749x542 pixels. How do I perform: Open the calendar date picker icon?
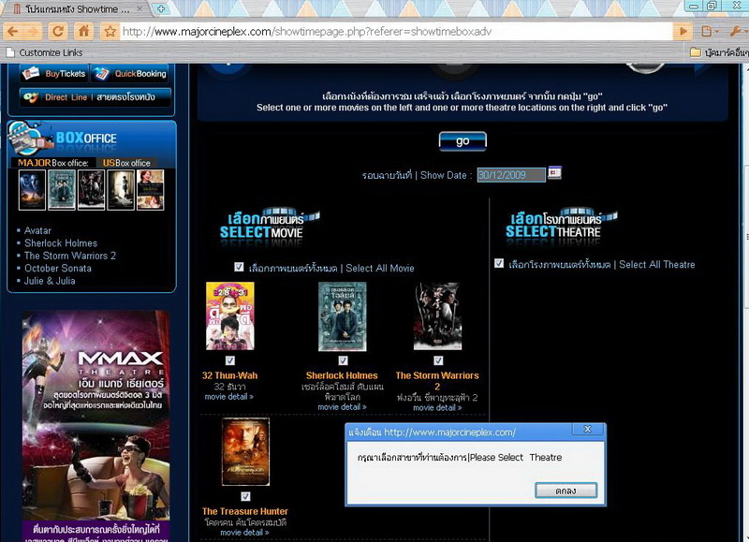tap(554, 172)
